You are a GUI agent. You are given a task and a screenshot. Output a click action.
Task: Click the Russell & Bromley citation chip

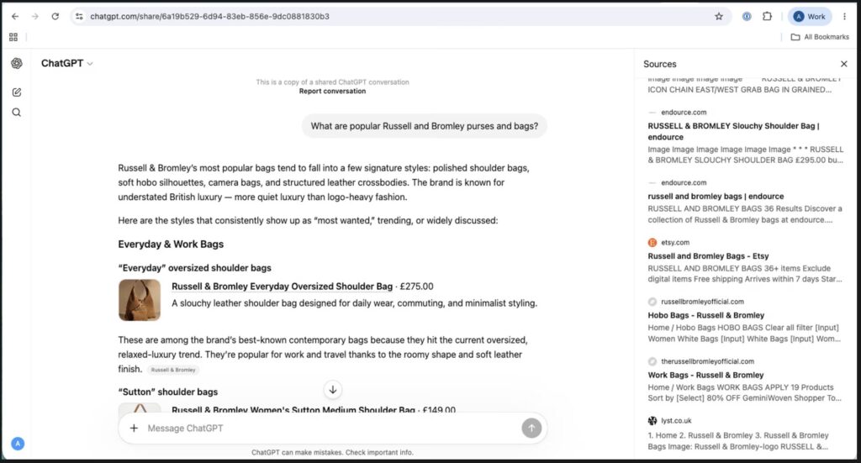pos(173,370)
